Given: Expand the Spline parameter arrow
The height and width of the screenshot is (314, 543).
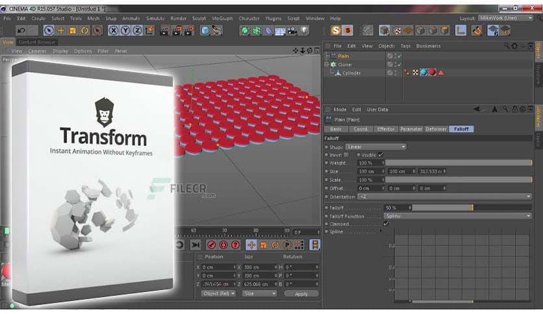Looking at the screenshot, I should tap(381, 232).
